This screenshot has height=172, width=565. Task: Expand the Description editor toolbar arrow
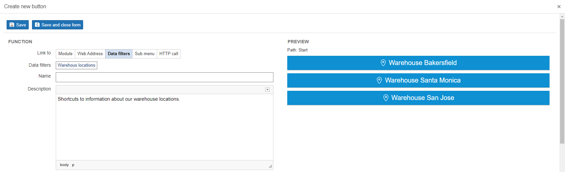[x=267, y=90]
